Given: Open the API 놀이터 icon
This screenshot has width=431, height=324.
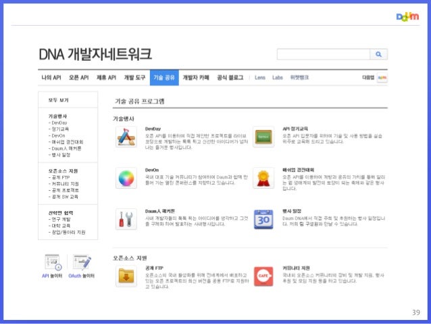Looking at the screenshot, I should point(53,262).
